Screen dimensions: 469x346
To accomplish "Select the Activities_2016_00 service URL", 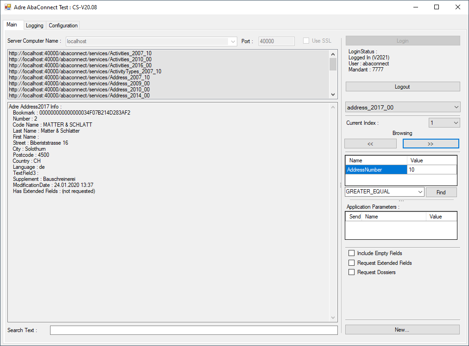I will pyautogui.click(x=80, y=65).
